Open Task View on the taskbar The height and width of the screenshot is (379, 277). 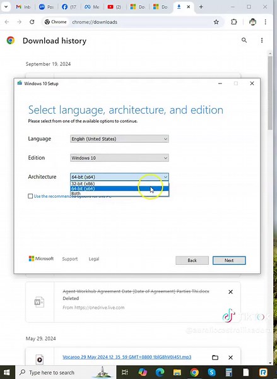pyautogui.click(x=125, y=373)
